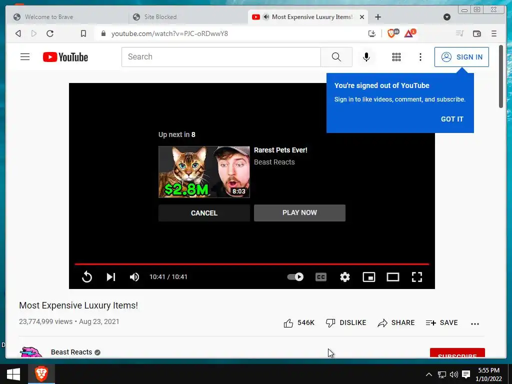Switch to theater mode
Screen dimensions: 512x384
coord(393,277)
